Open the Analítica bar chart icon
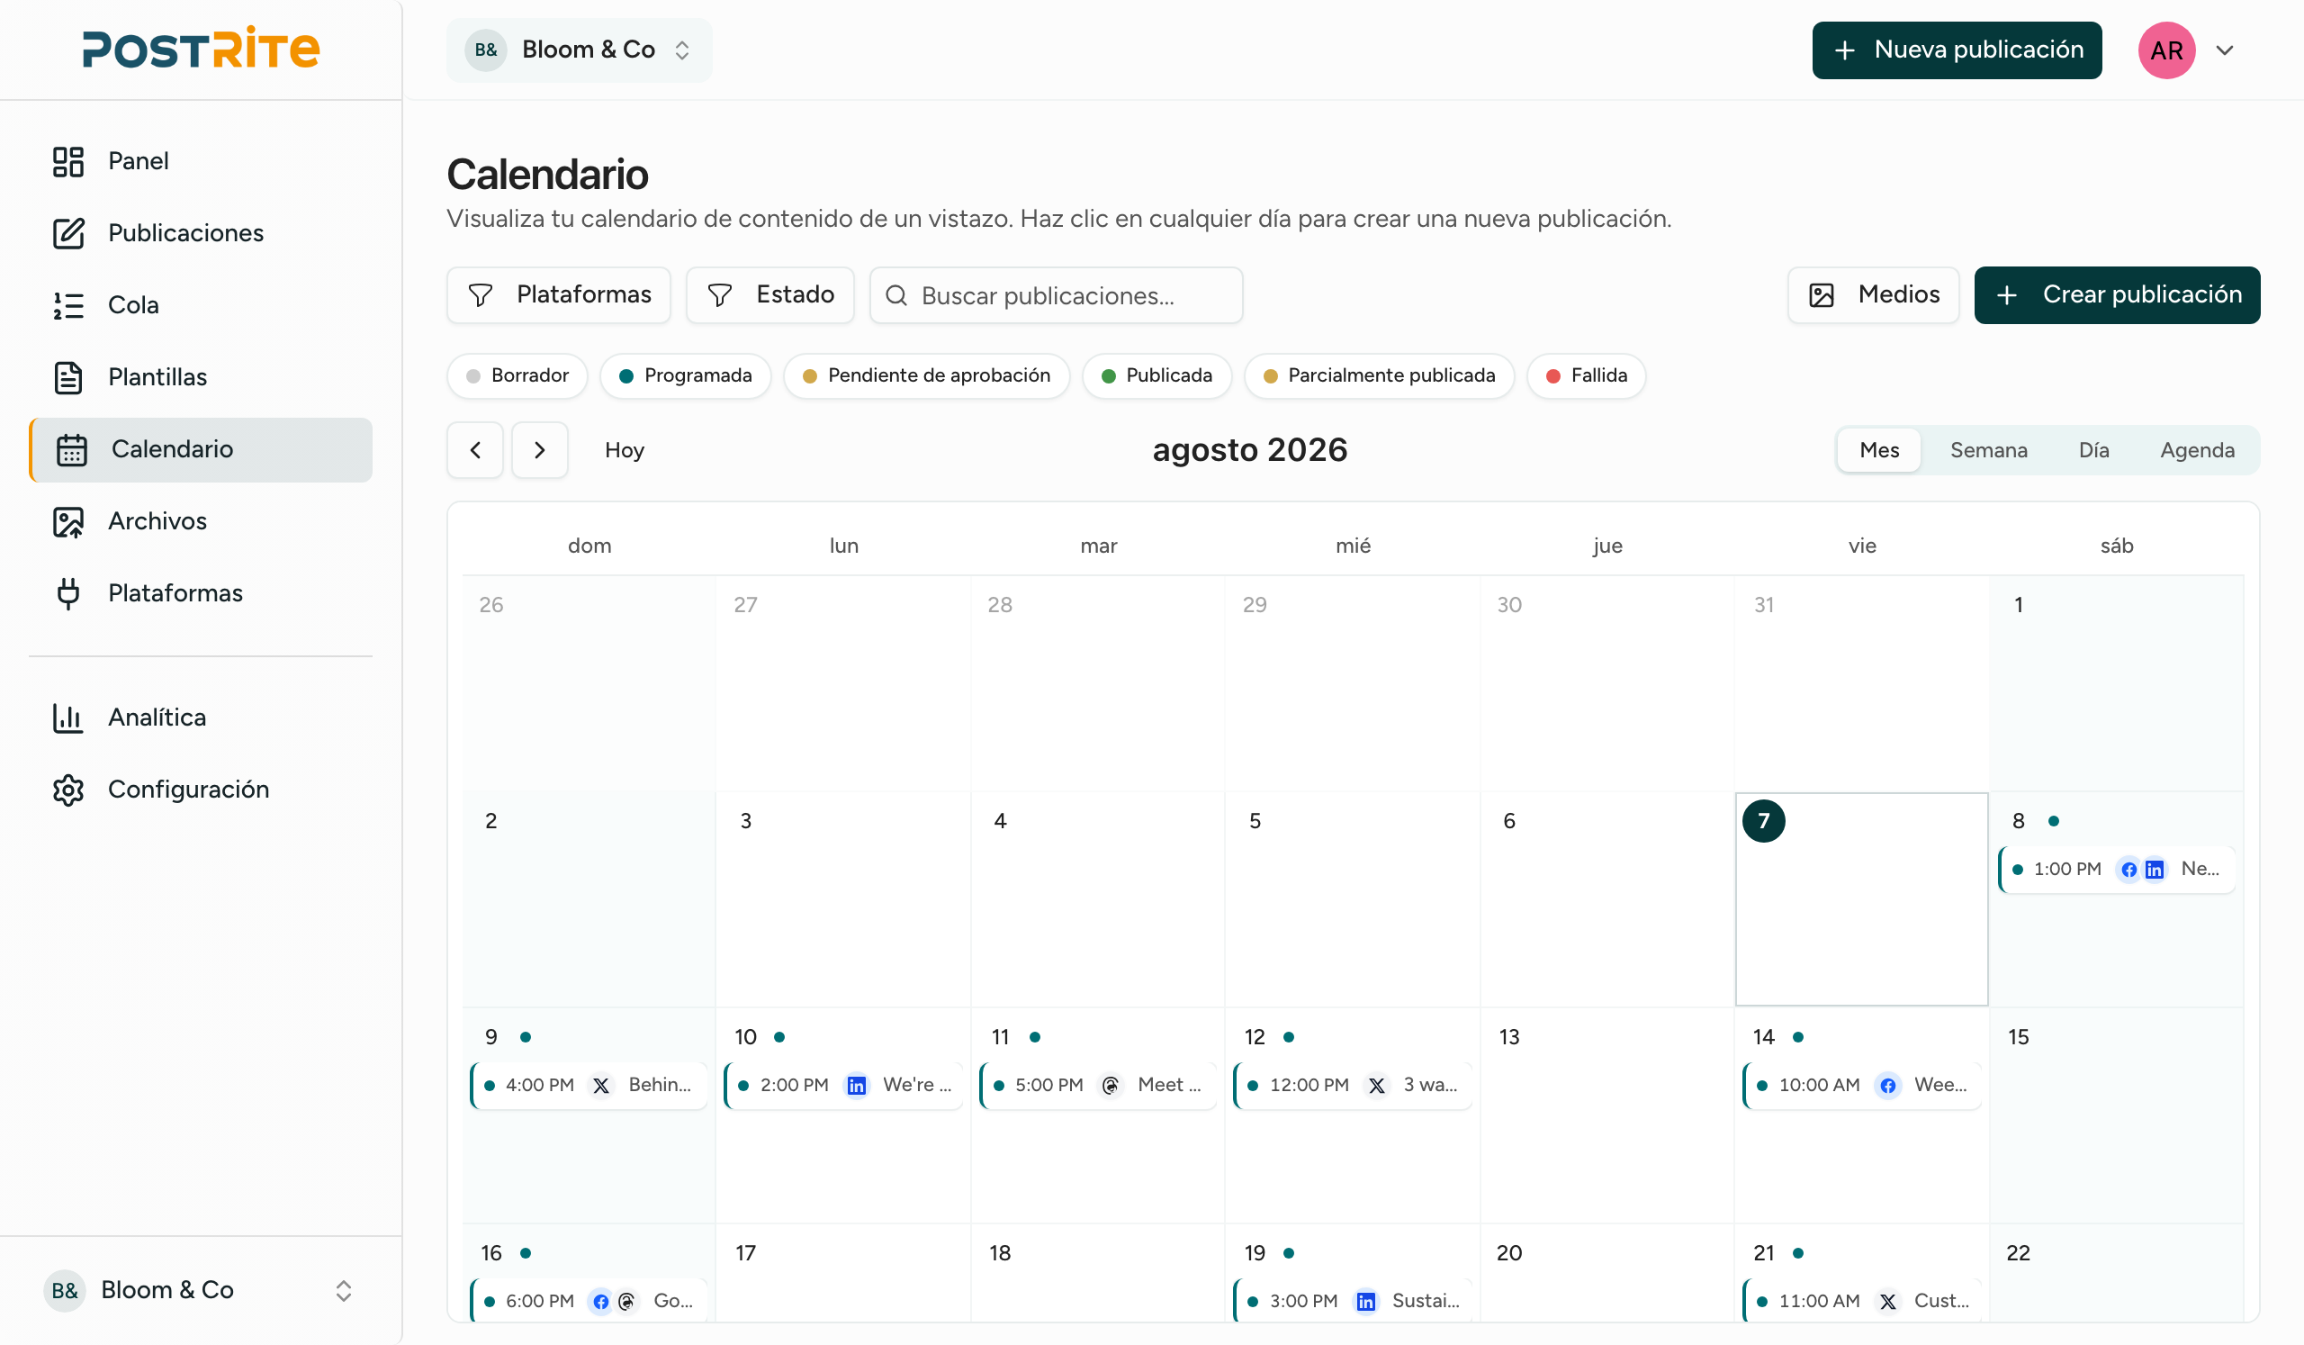 tap(68, 718)
